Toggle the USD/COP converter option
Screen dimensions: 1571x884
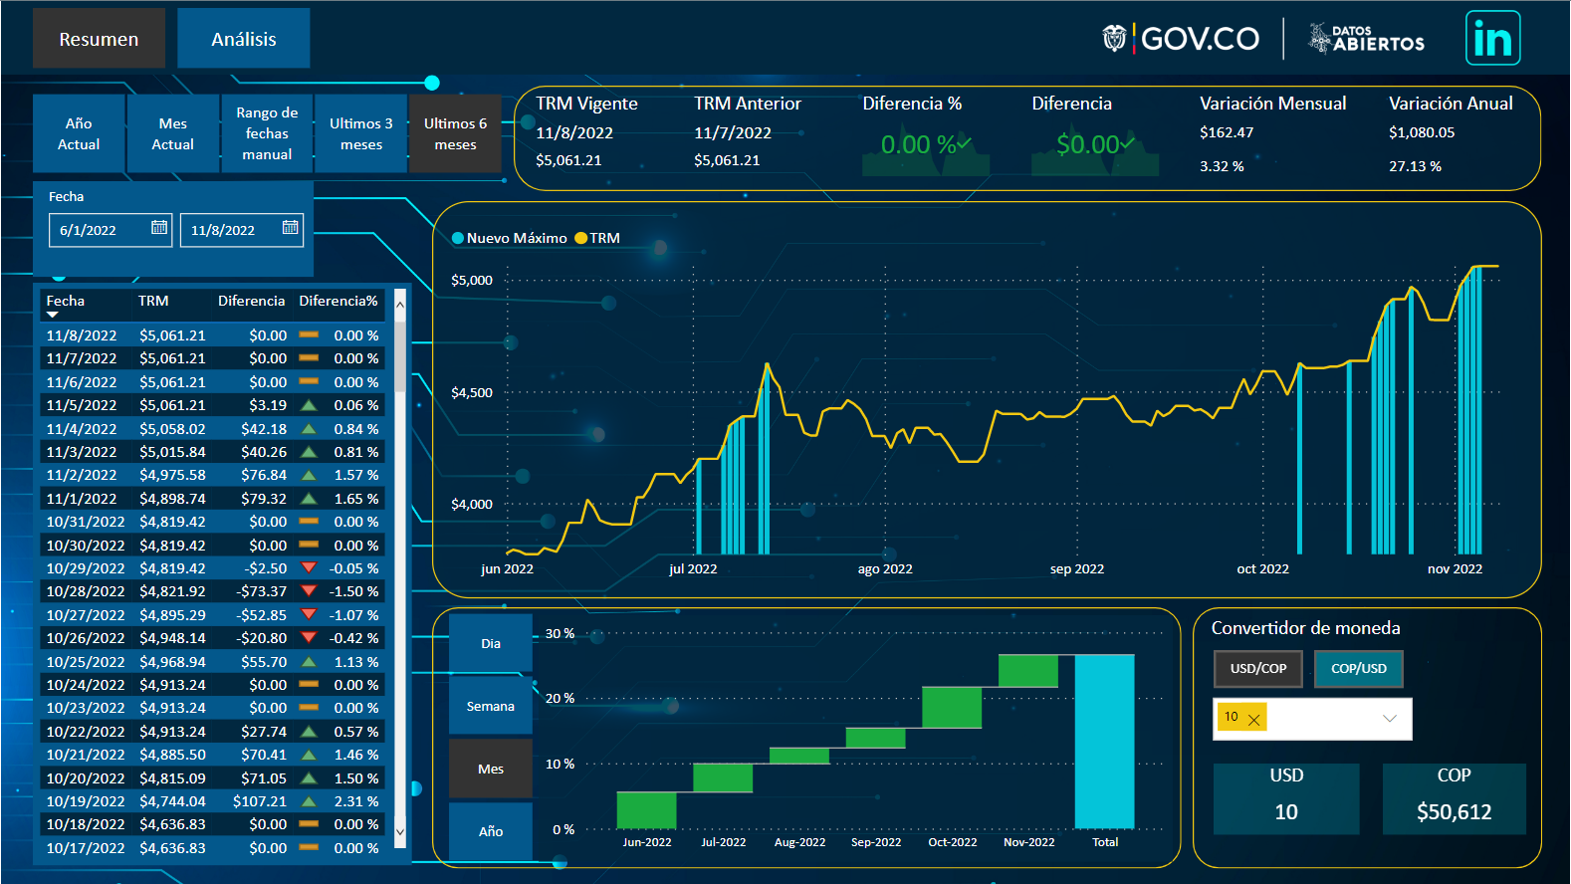[1258, 669]
